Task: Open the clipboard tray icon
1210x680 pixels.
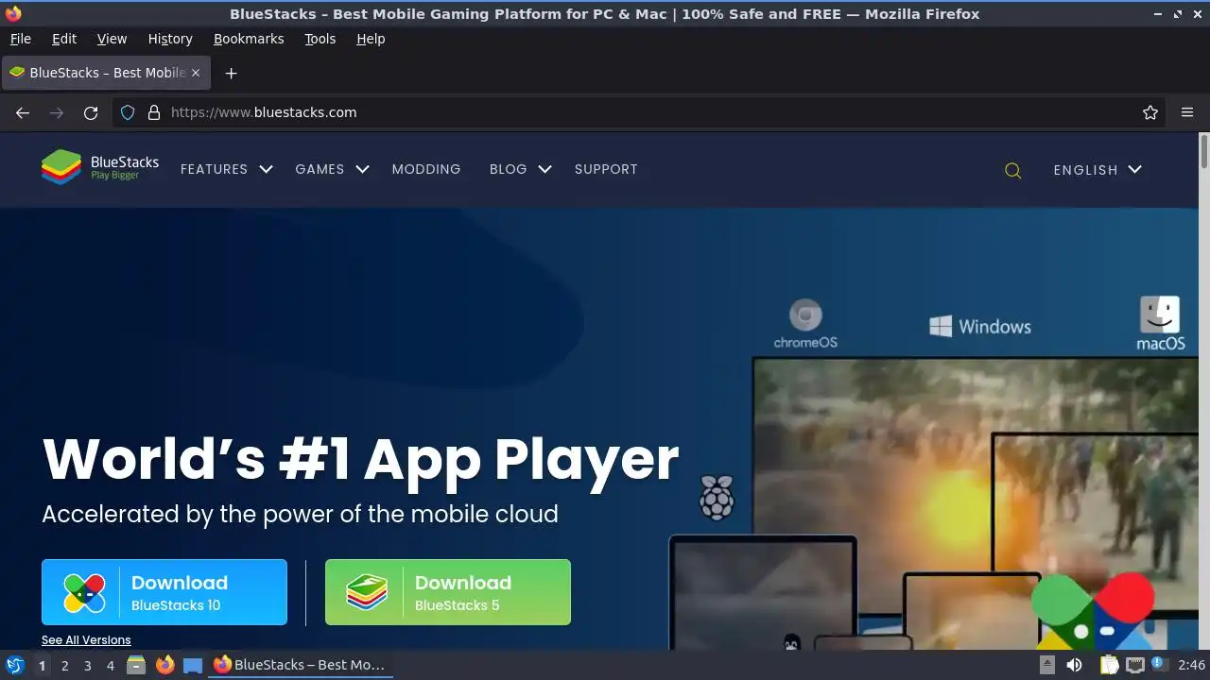Action: 1109,665
